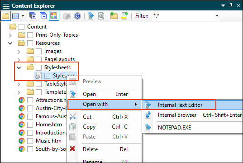Click the Collapse All toolbar icon
243x163 pixels.
(43, 16)
